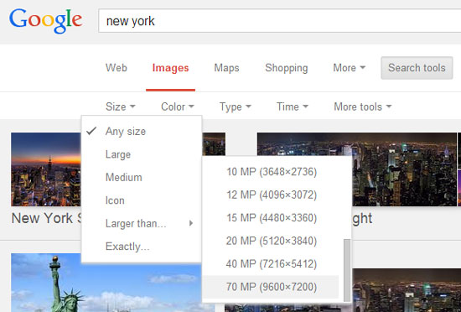Choose Large in the Size menu
Image resolution: width=461 pixels, height=312 pixels.
[x=142, y=154]
